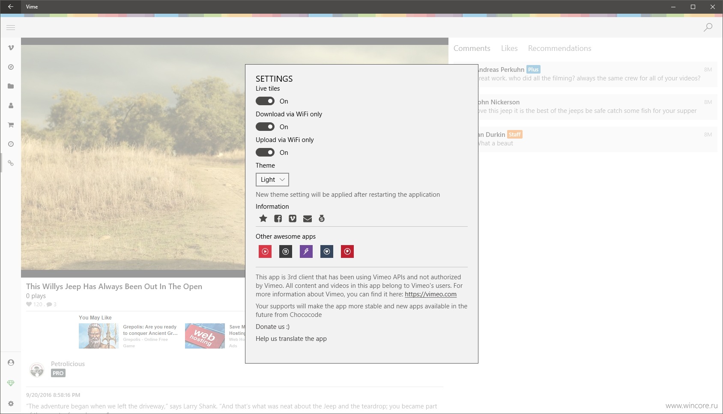Click the Donate us :) link
Image resolution: width=723 pixels, height=414 pixels.
coord(272,327)
